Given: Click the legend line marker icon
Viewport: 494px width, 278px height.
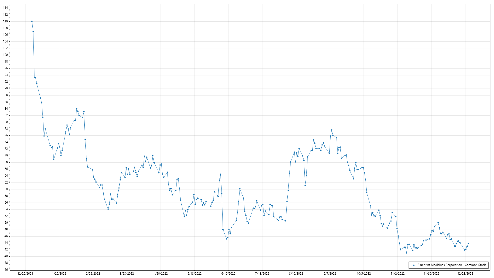Looking at the screenshot, I should tap(414, 265).
